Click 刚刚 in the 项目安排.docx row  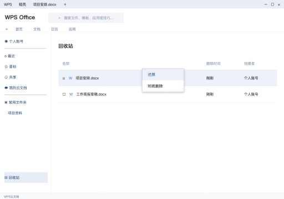click(210, 78)
